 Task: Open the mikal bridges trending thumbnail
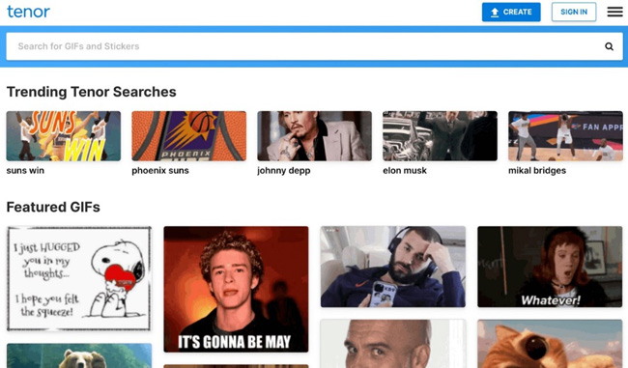click(565, 136)
